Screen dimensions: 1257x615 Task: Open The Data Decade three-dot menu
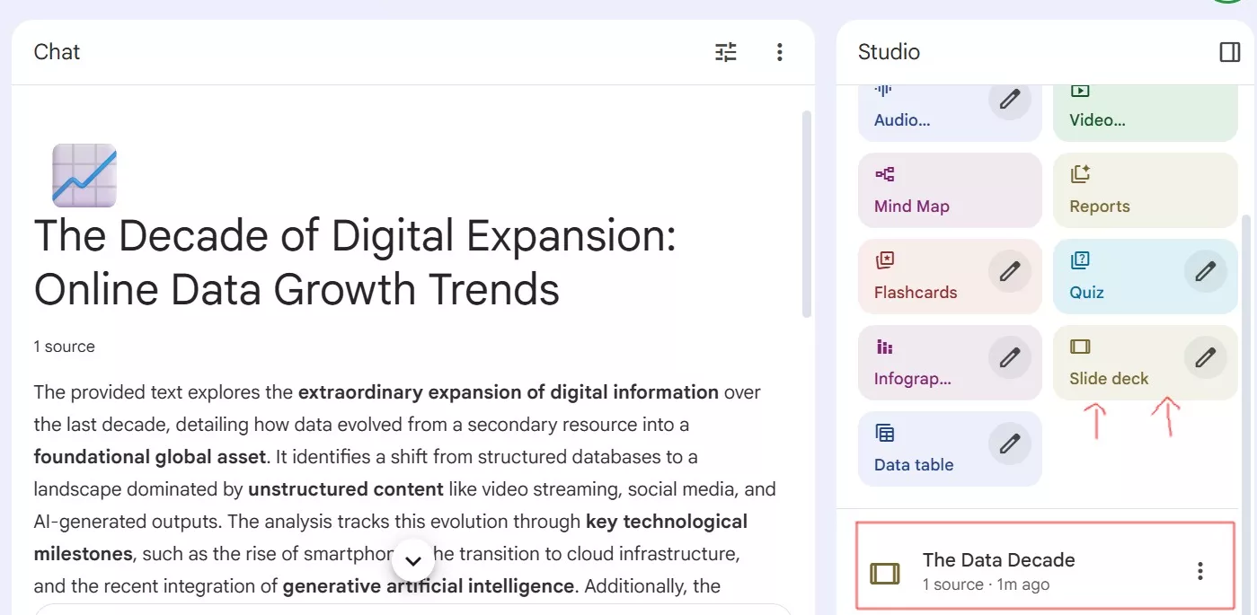tap(1199, 569)
